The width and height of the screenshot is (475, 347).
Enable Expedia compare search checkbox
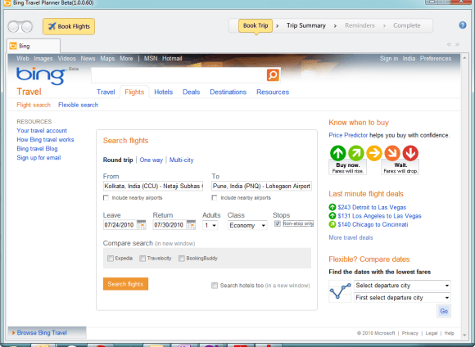click(111, 259)
